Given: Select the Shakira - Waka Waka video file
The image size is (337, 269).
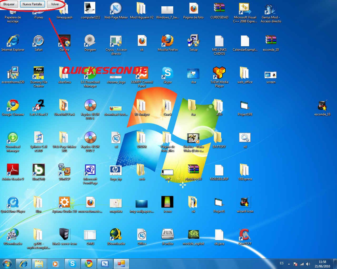Looking at the screenshot, I should (x=194, y=142).
